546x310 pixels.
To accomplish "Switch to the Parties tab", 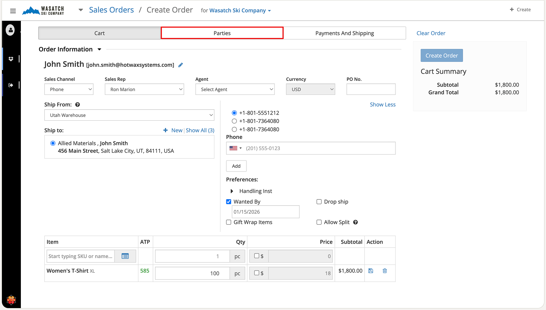I will 222,33.
